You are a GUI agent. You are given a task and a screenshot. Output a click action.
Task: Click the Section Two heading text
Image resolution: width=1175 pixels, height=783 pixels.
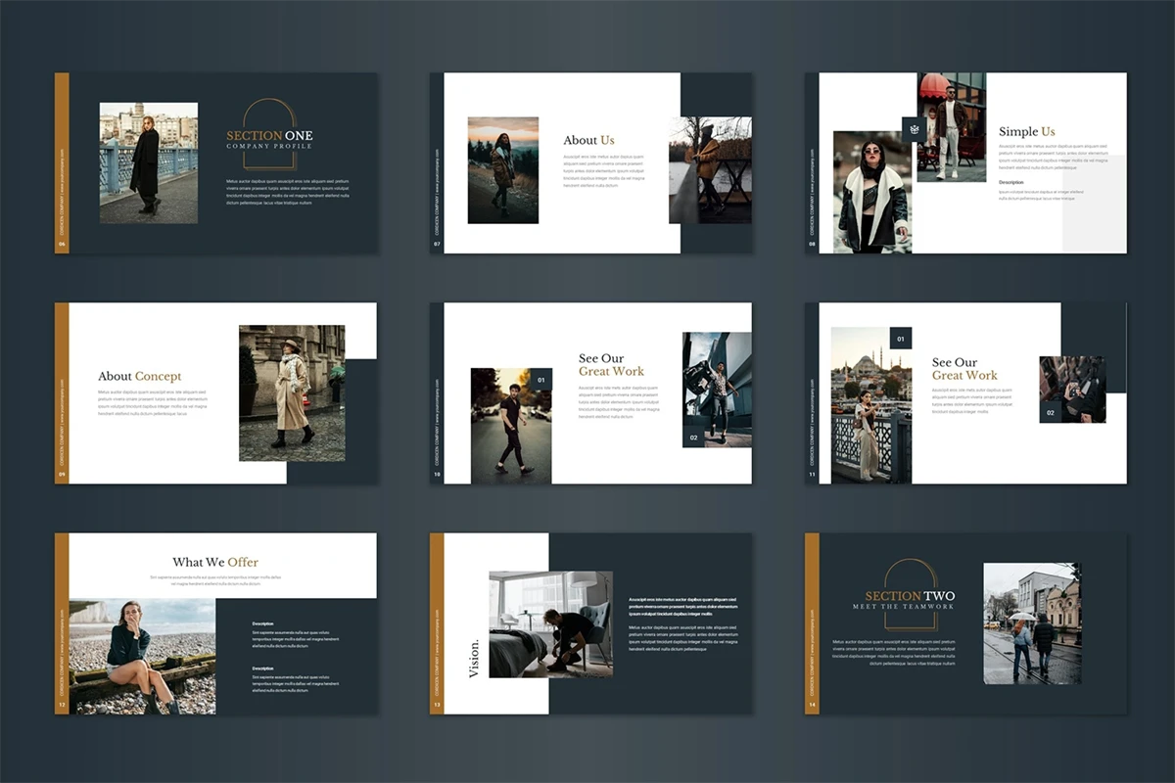pyautogui.click(x=910, y=596)
